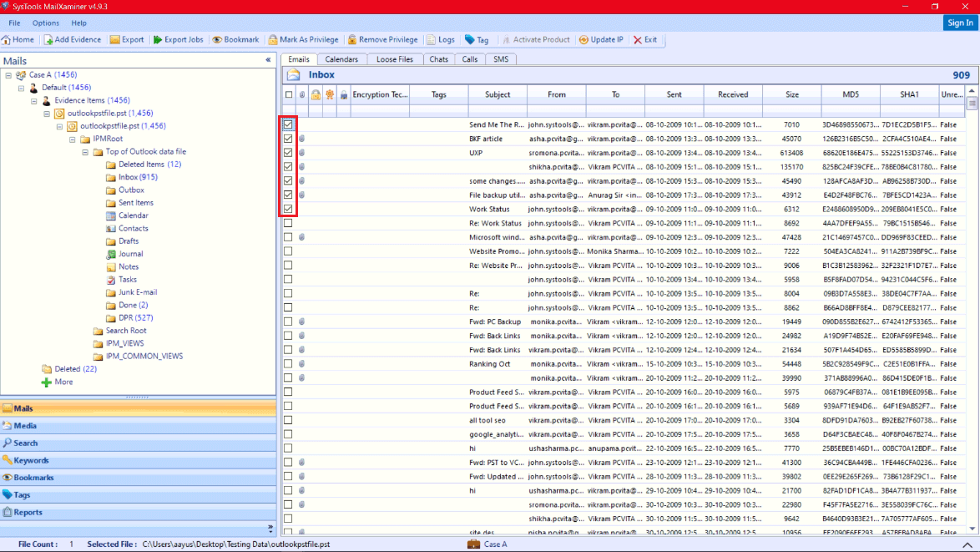The height and width of the screenshot is (552, 980).
Task: Open the Tags navigation pane
Action: (x=138, y=495)
